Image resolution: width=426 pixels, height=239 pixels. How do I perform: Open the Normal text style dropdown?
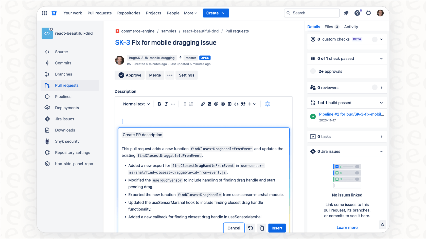point(136,104)
